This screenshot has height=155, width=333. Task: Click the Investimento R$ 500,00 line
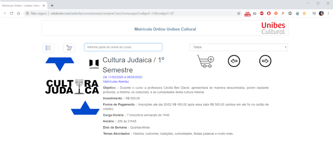(x=122, y=98)
